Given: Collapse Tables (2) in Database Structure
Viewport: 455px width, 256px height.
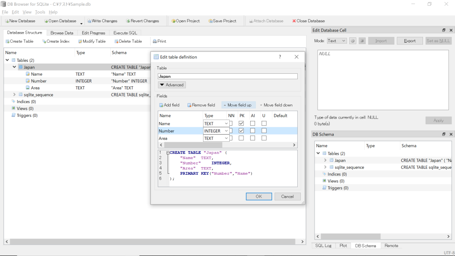Looking at the screenshot, I should [x=7, y=60].
